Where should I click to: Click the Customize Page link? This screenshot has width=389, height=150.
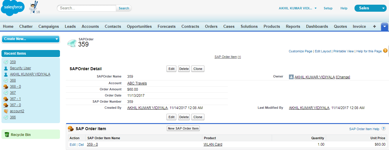(x=300, y=51)
